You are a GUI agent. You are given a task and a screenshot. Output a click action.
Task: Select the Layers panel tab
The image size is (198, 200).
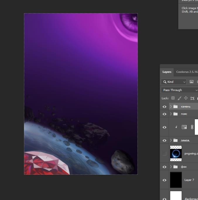click(x=167, y=72)
